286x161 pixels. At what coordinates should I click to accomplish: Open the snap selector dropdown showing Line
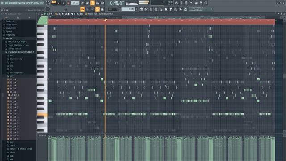pos(112,9)
